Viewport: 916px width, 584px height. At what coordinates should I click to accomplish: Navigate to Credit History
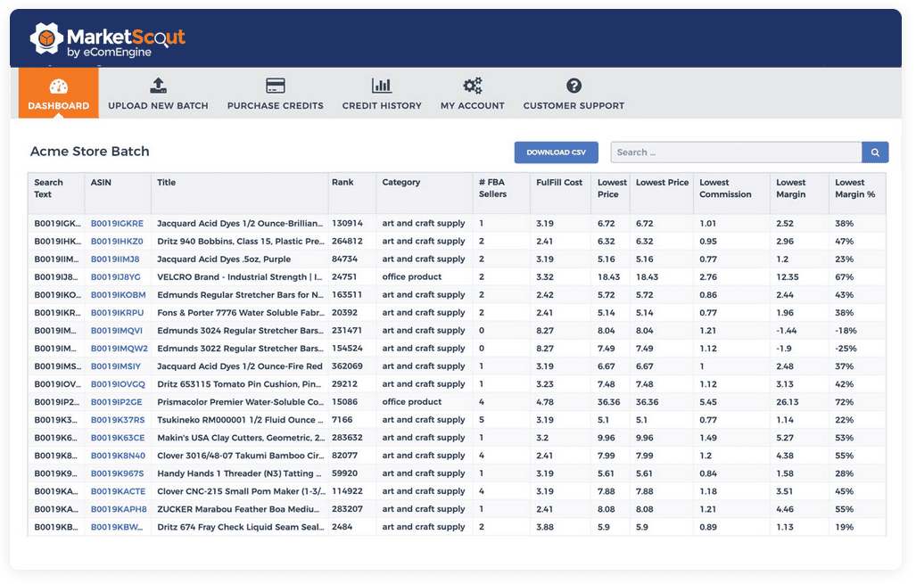pyautogui.click(x=382, y=105)
